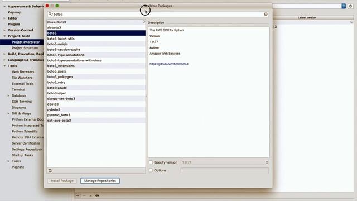Open Plugins settings
This screenshot has width=357, height=201.
(x=14, y=24)
